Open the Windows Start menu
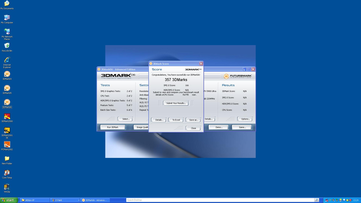The height and width of the screenshot is (203, 361). (9, 200)
